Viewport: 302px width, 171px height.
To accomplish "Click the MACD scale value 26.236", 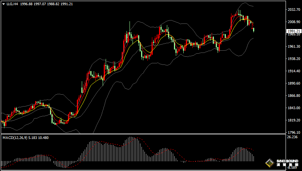I will click(292, 137).
